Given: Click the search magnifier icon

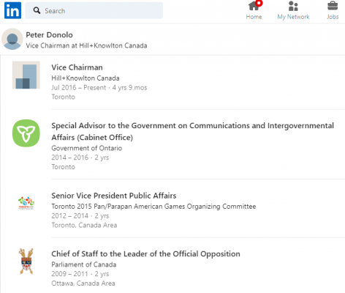Looking at the screenshot, I should tap(37, 10).
